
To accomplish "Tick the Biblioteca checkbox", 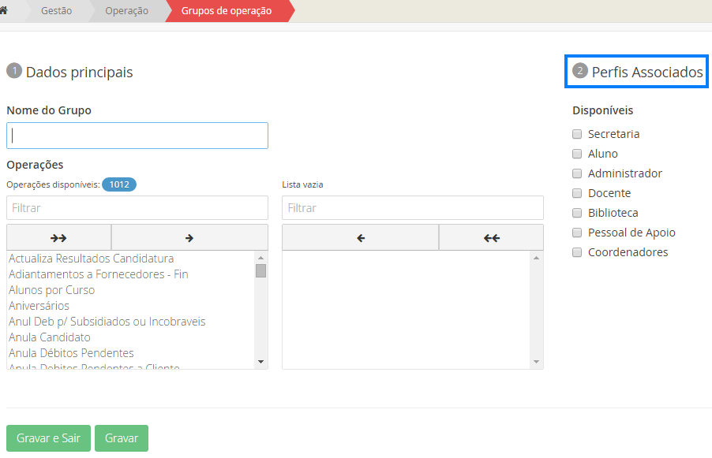I will [577, 213].
